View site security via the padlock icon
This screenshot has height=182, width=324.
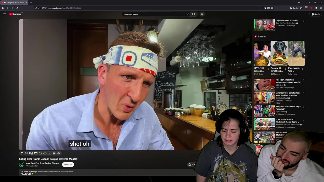coord(39,8)
